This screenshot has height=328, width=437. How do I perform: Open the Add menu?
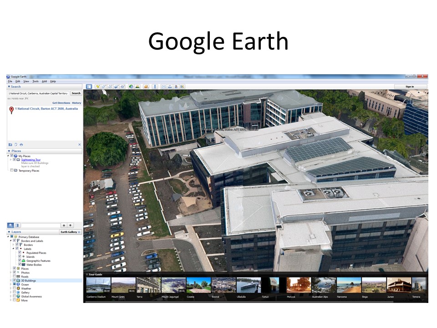(44, 81)
